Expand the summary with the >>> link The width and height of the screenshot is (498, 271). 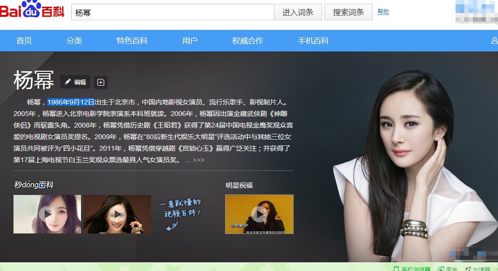199,160
